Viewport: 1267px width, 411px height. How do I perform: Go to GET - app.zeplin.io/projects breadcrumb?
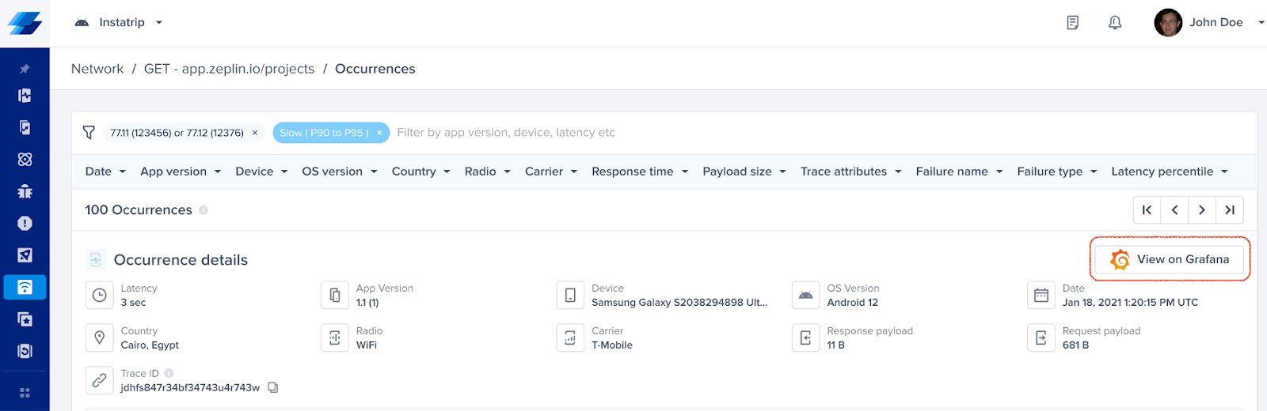pyautogui.click(x=229, y=69)
